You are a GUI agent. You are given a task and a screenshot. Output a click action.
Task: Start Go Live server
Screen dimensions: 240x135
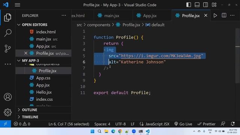tap(183, 124)
